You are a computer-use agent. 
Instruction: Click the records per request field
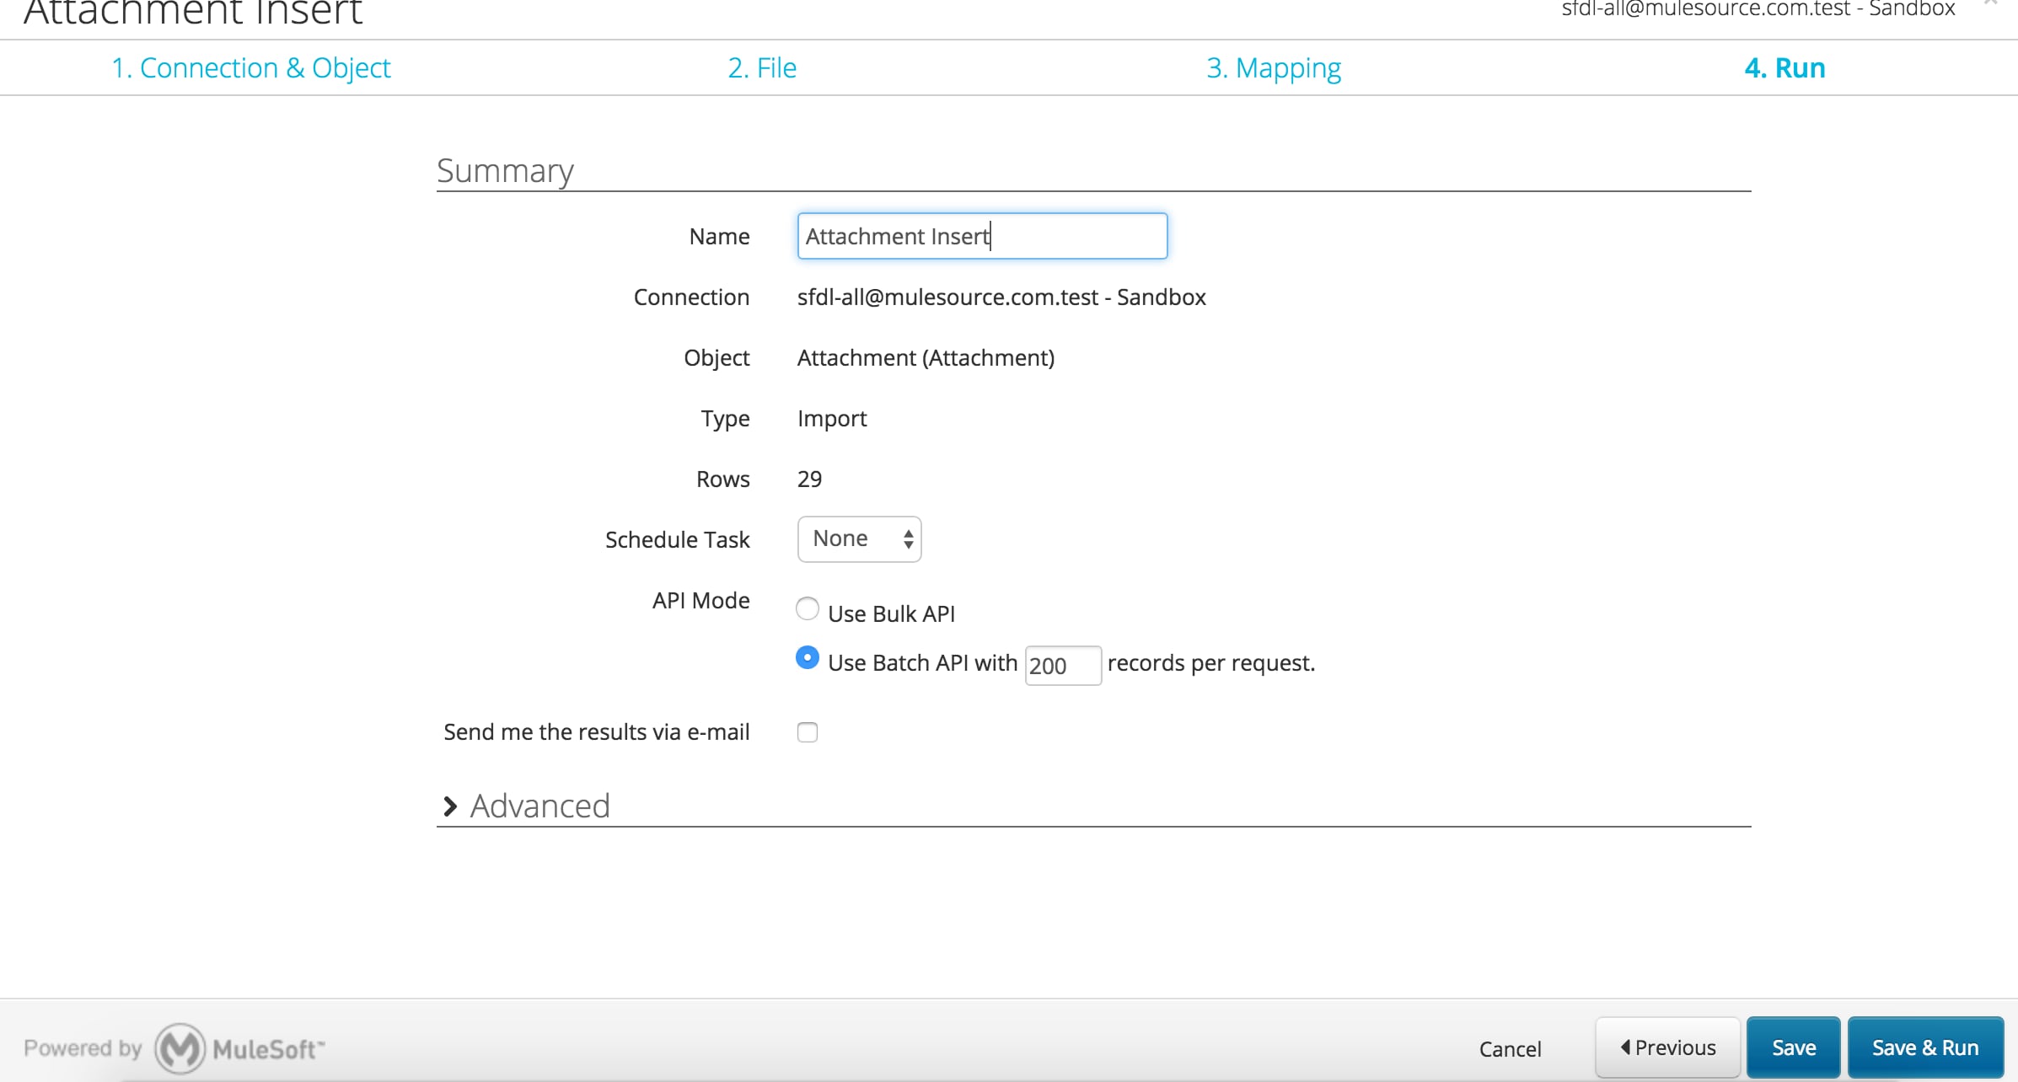tap(1063, 666)
